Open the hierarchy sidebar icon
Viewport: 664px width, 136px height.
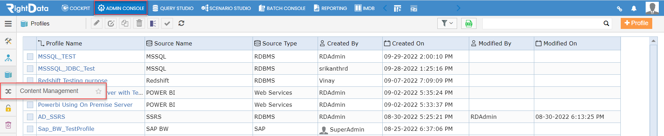tap(8, 58)
